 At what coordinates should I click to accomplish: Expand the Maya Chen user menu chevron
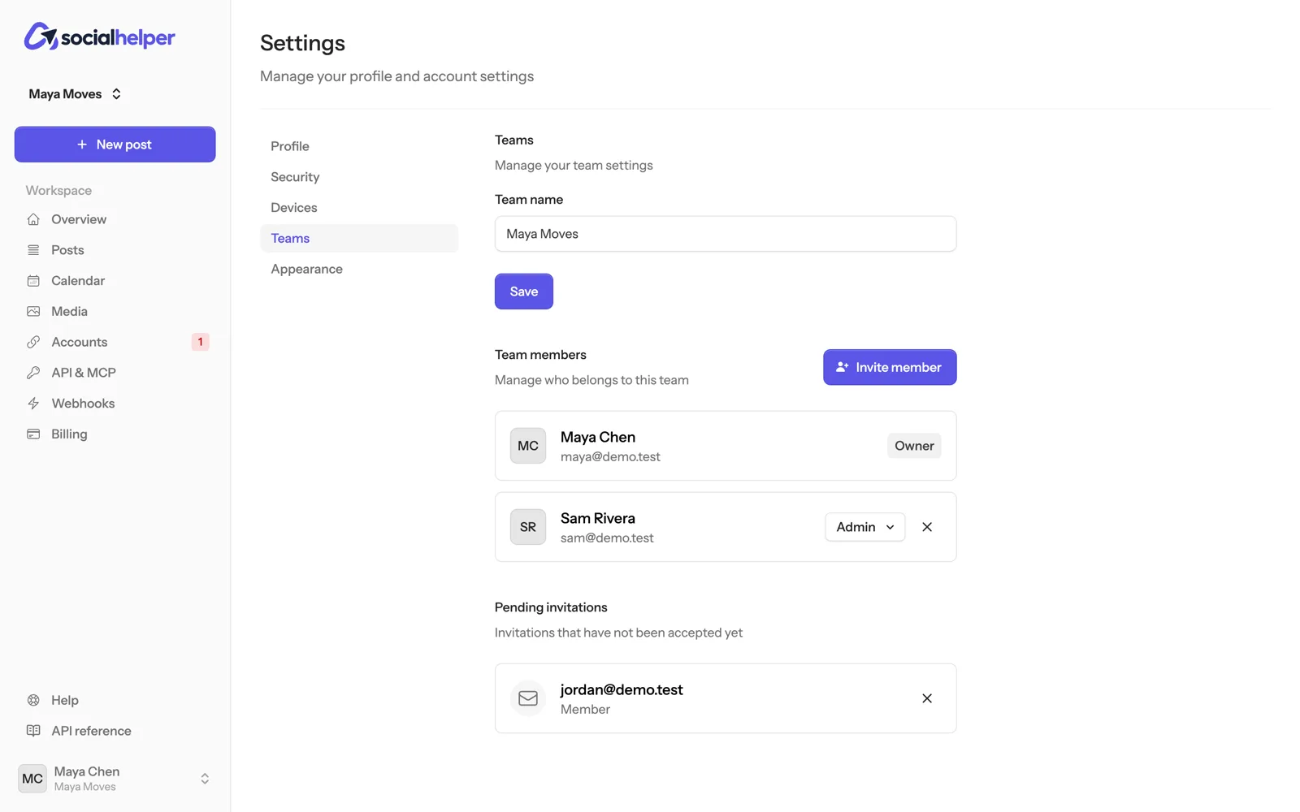pyautogui.click(x=205, y=779)
